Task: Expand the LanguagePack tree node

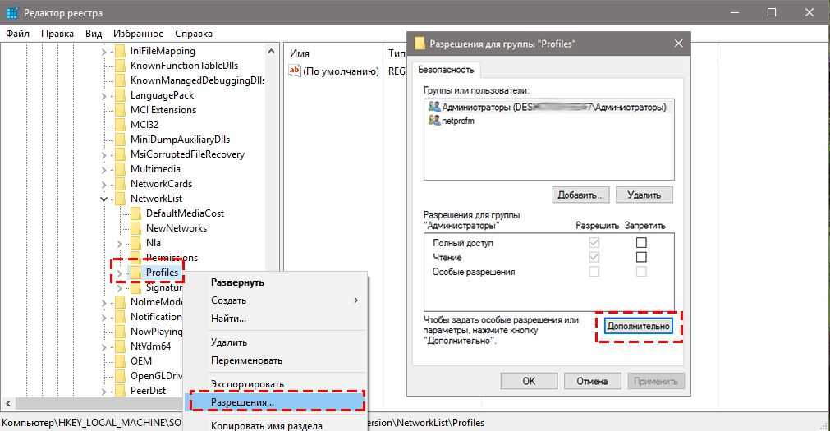Action: click(x=103, y=96)
